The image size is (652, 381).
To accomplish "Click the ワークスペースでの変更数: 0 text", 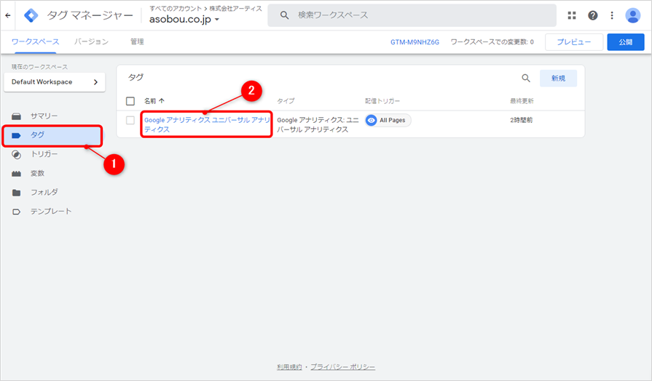I will 492,42.
